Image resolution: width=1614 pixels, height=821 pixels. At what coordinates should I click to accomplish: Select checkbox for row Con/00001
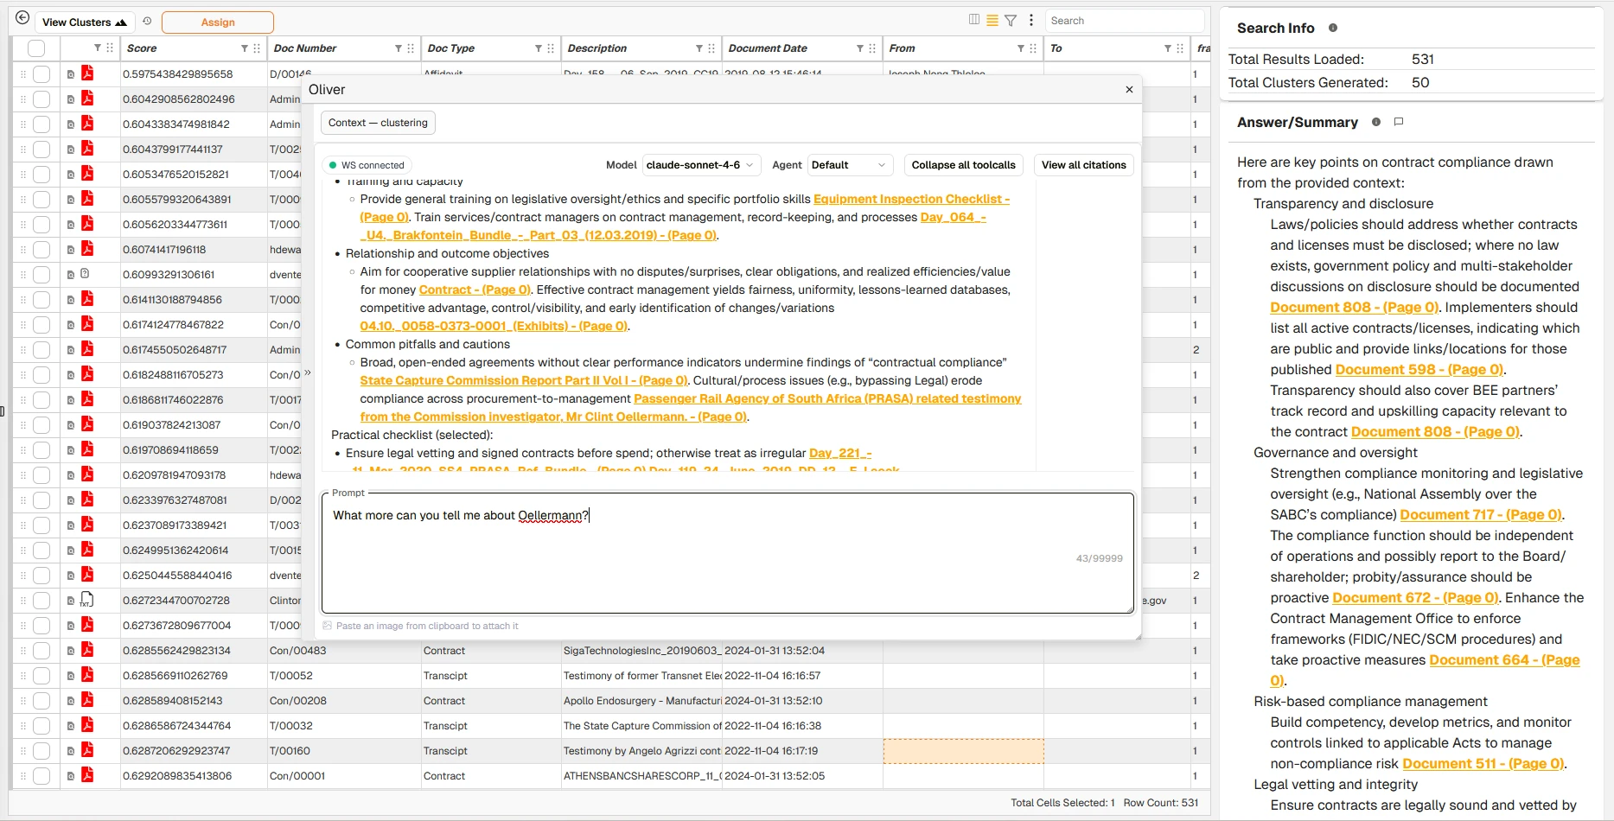(41, 776)
